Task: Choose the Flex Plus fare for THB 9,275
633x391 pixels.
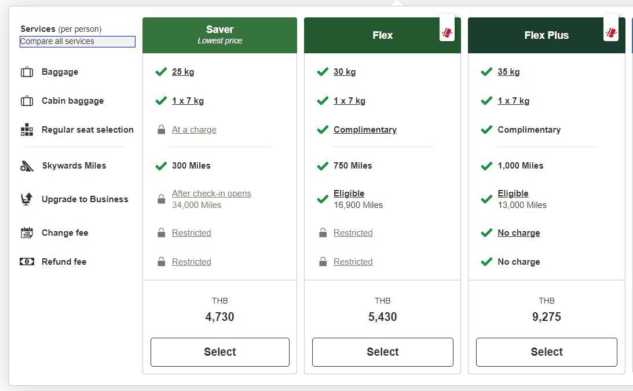Action: coord(546,352)
